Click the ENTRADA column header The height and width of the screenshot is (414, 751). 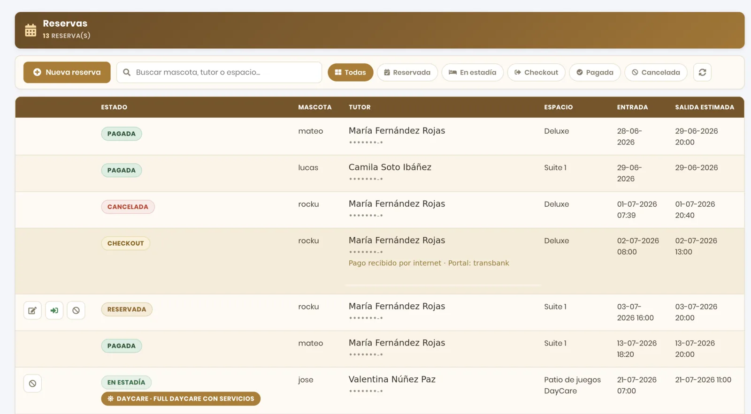pyautogui.click(x=632, y=107)
